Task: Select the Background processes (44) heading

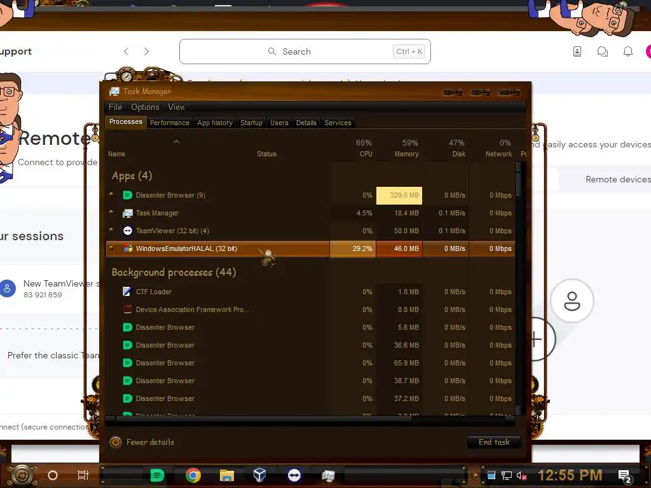Action: (174, 272)
